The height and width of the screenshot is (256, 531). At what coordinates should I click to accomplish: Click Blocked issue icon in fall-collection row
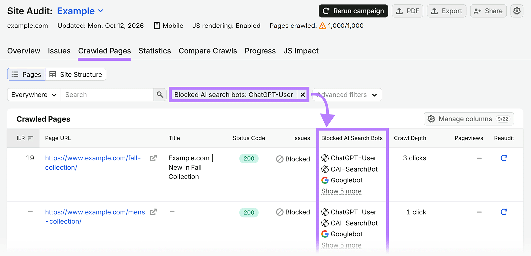(280, 159)
